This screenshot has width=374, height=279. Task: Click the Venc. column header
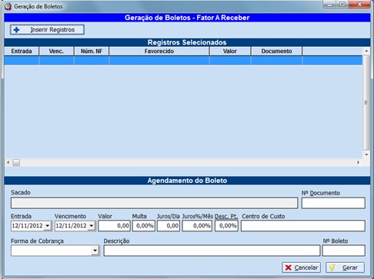(56, 51)
